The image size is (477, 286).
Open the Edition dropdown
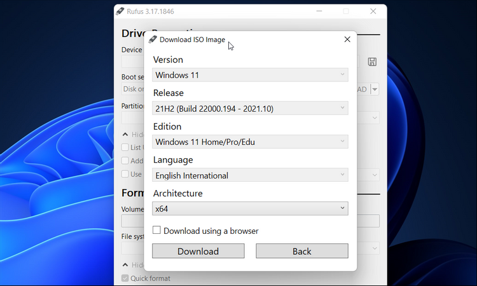[250, 142]
